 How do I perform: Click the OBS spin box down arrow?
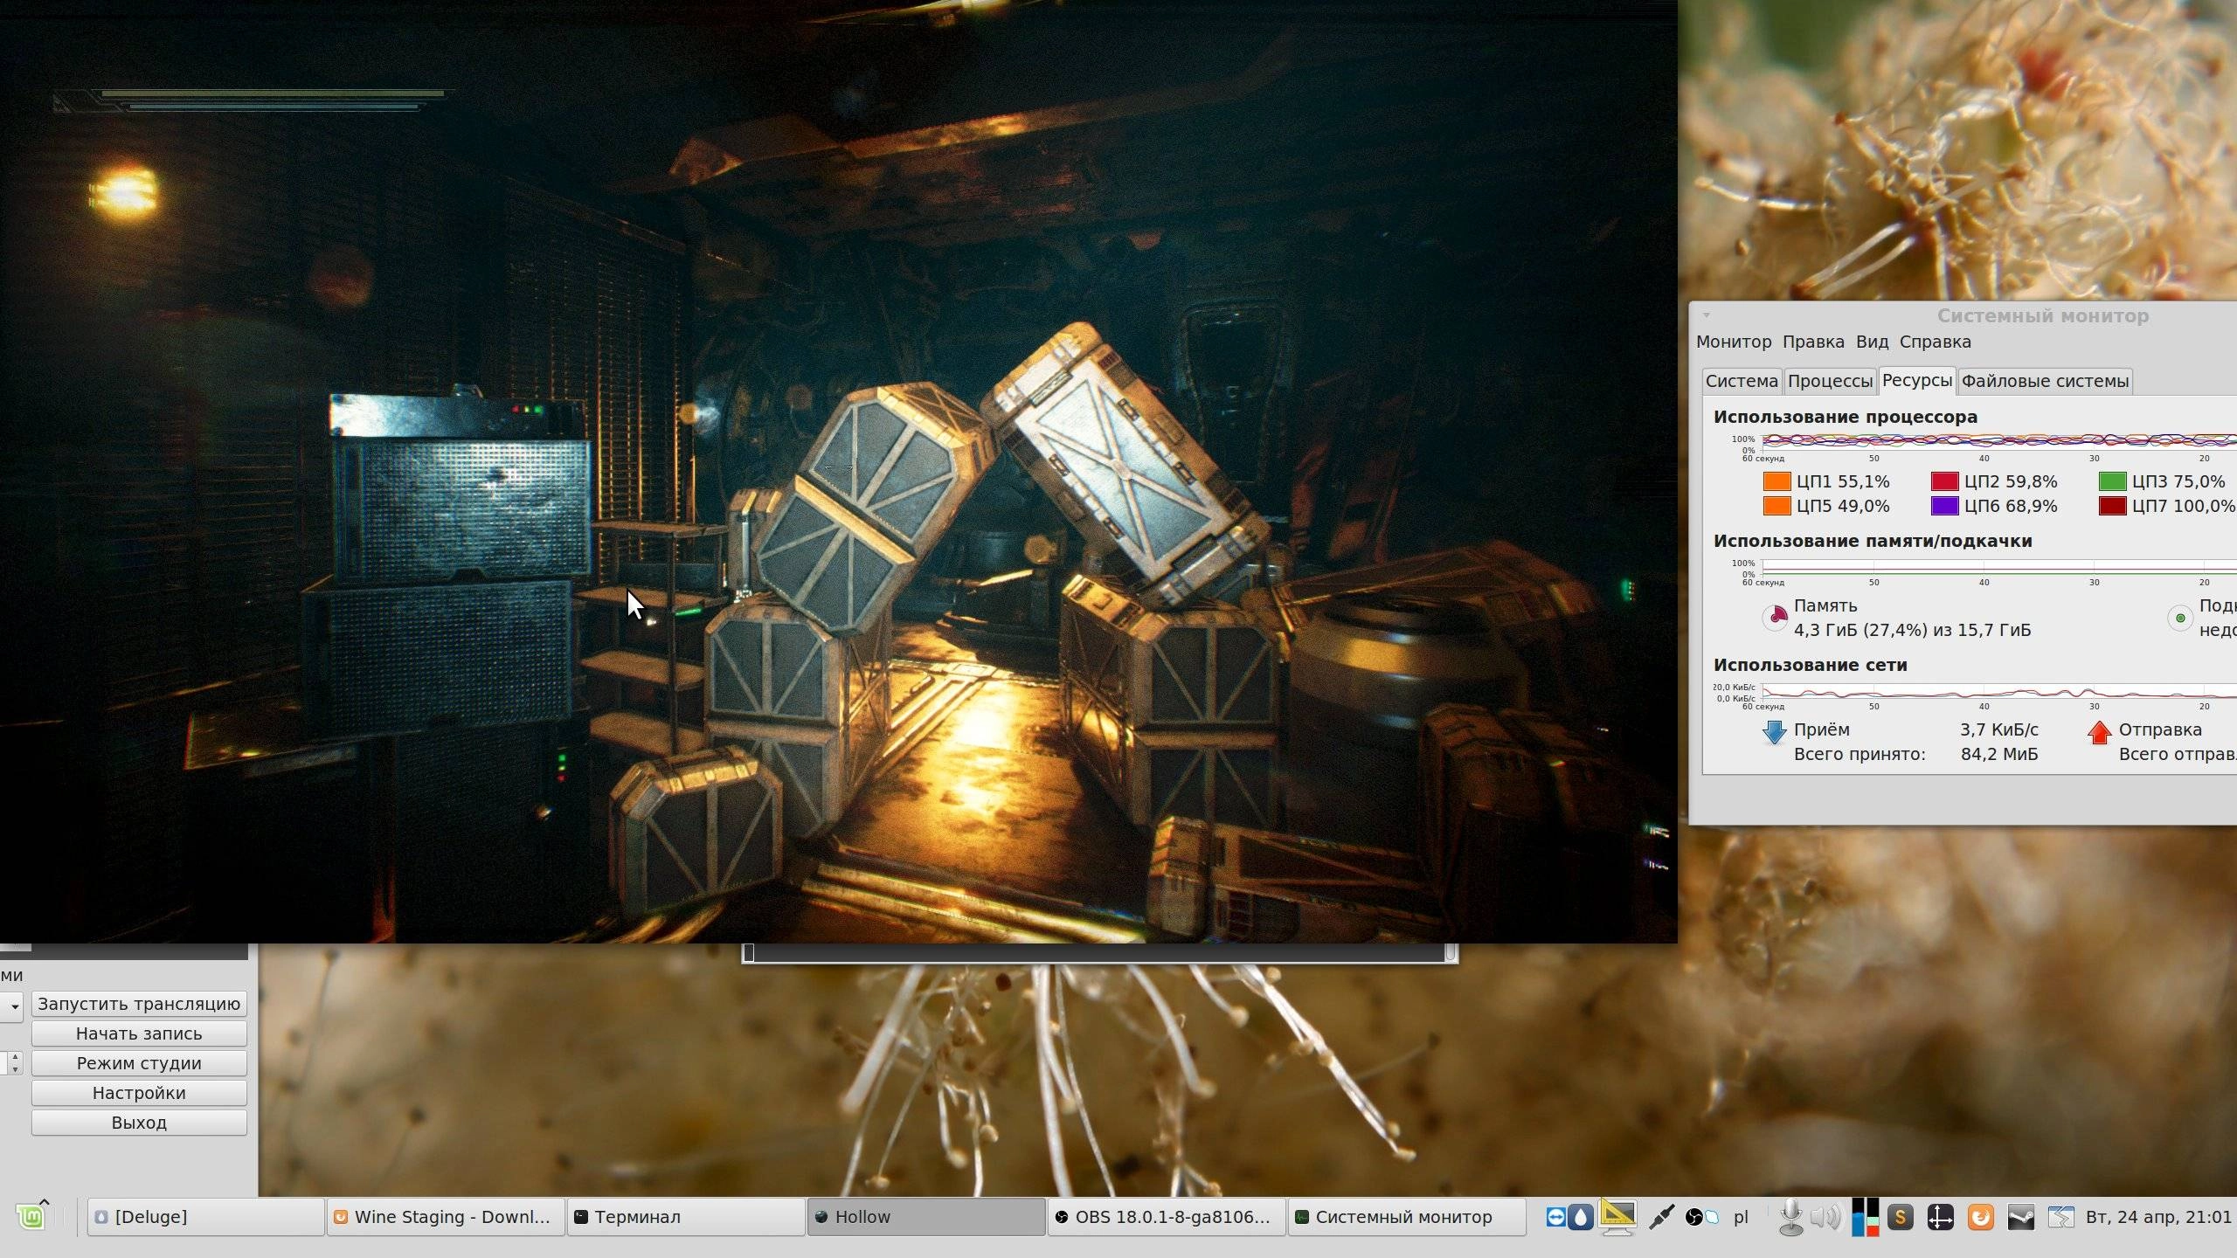coord(14,1069)
